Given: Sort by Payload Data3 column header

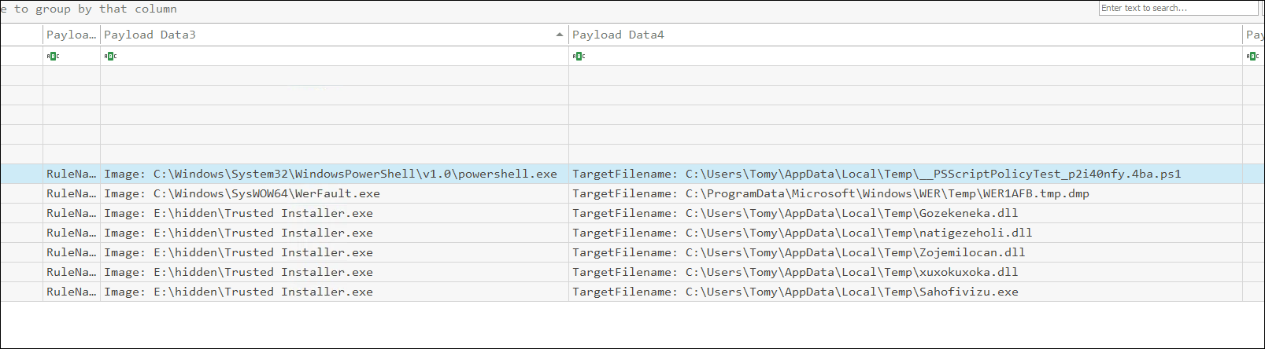Looking at the screenshot, I should (x=335, y=35).
